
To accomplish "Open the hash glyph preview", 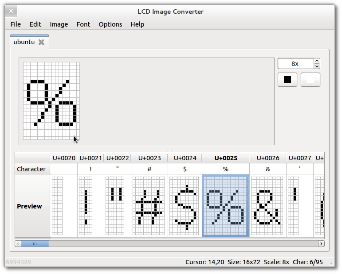I will pos(149,206).
